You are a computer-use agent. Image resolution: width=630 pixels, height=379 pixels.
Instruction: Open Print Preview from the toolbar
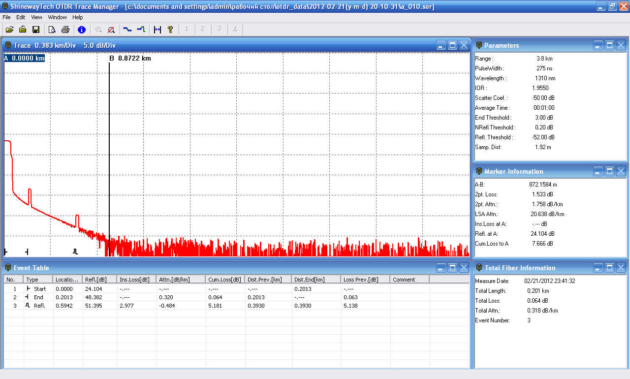52,30
